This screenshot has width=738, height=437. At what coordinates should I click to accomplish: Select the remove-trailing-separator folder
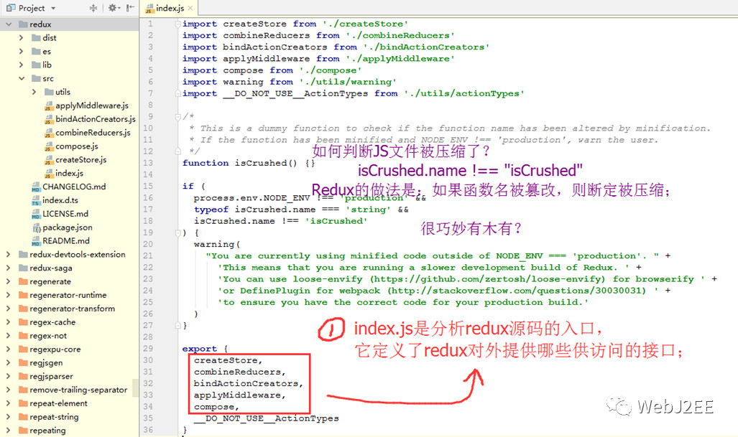click(x=78, y=390)
